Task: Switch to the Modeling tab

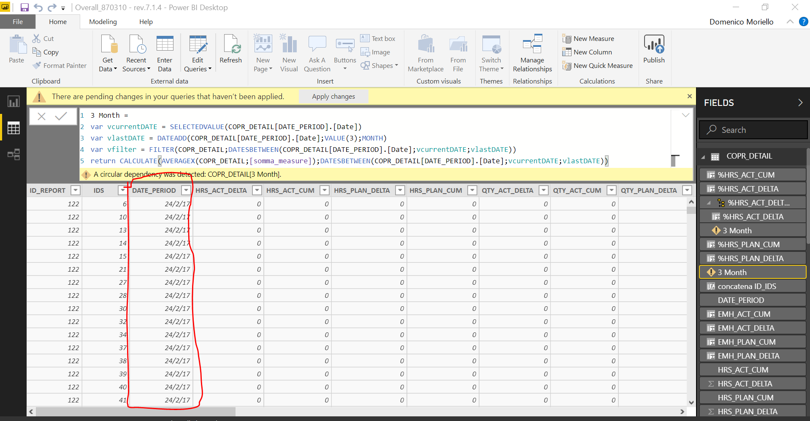Action: 103,22
